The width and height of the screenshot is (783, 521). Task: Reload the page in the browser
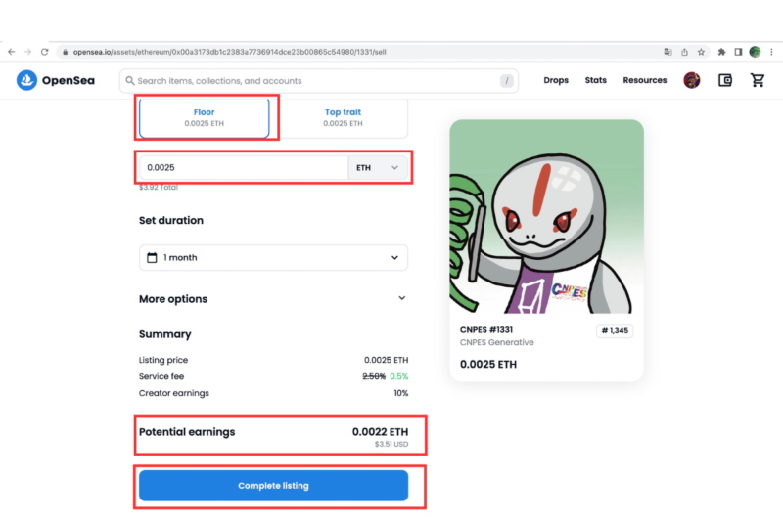coord(45,52)
